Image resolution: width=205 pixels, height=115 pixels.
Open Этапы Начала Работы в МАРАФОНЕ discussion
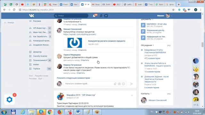[x=157, y=65]
